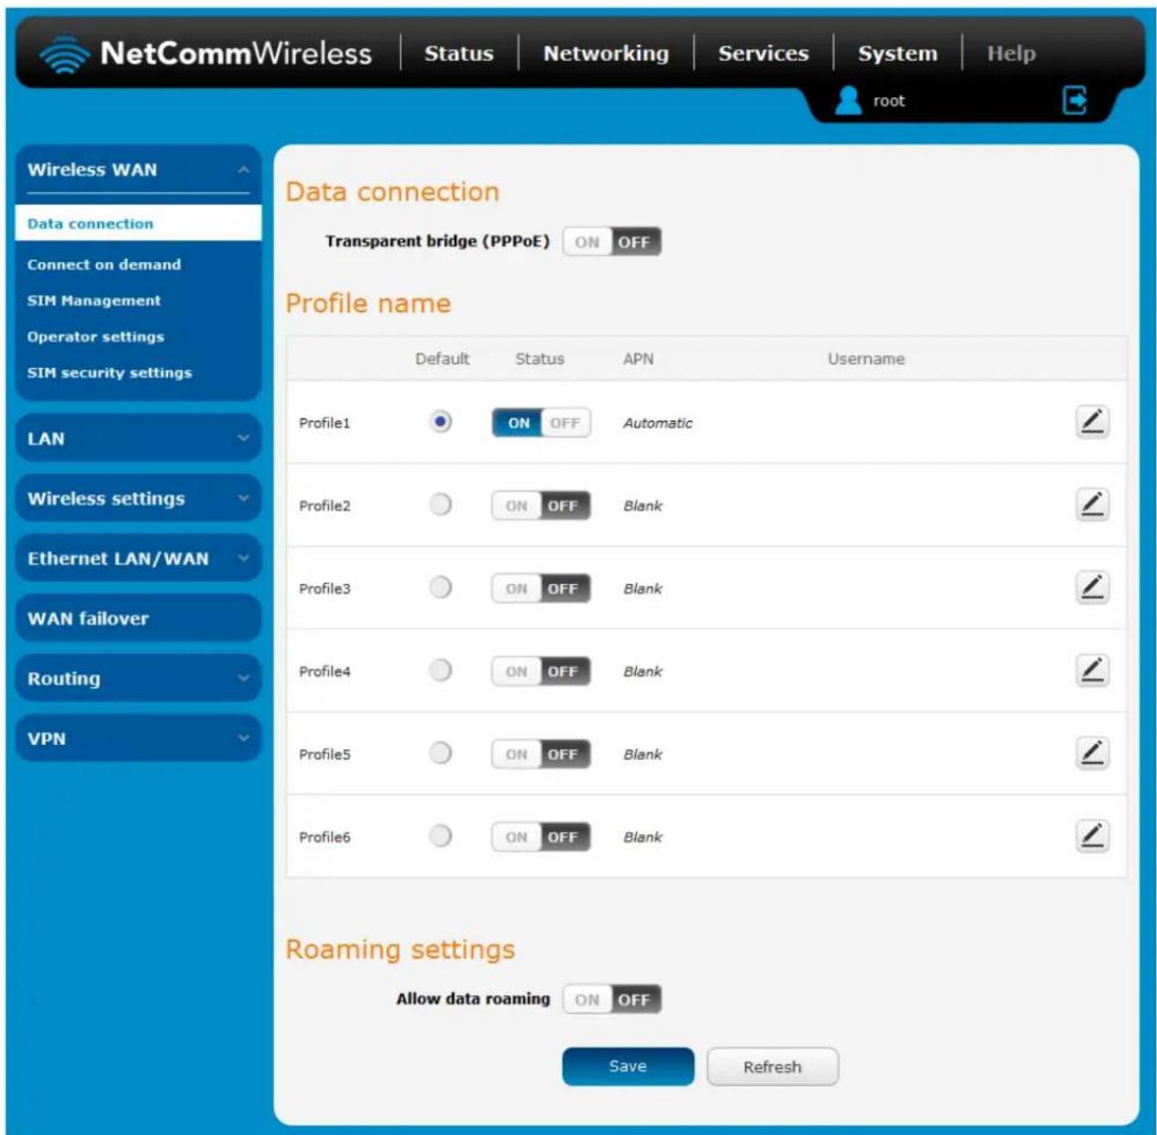Screen dimensions: 1157x1135
Task: Toggle the Allow data roaming switch
Action: click(x=612, y=1000)
